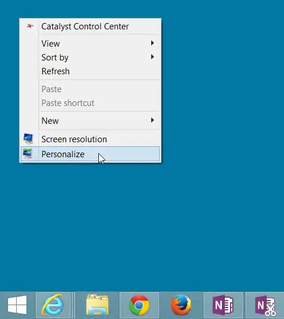Choose Personalize in the context menu
The height and width of the screenshot is (319, 284).
[x=90, y=154]
